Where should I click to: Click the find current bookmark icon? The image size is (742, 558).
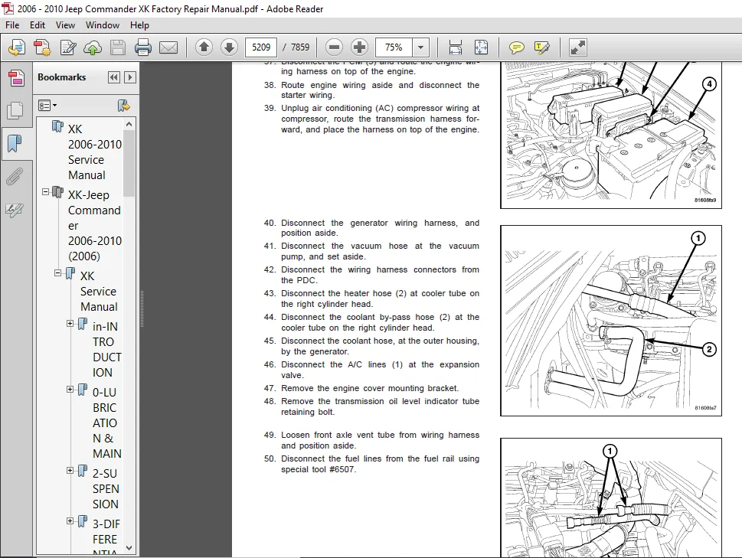[x=124, y=105]
